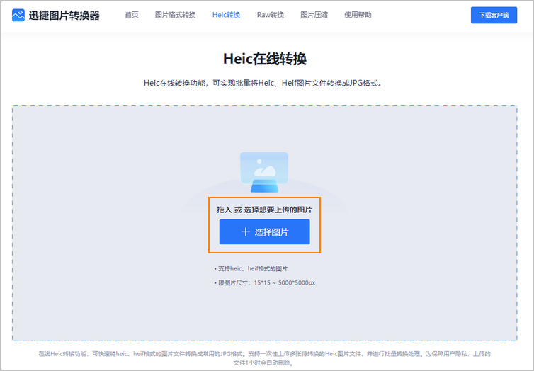Switch to the Raw转换 page
Viewport: 534px width, 371px height.
click(271, 15)
